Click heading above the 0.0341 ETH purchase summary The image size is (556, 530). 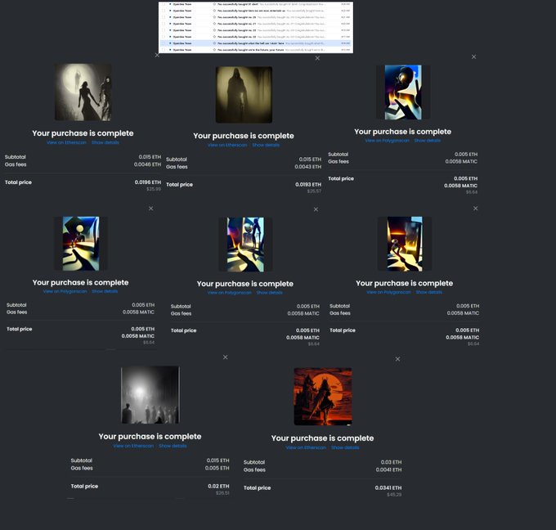pos(322,438)
